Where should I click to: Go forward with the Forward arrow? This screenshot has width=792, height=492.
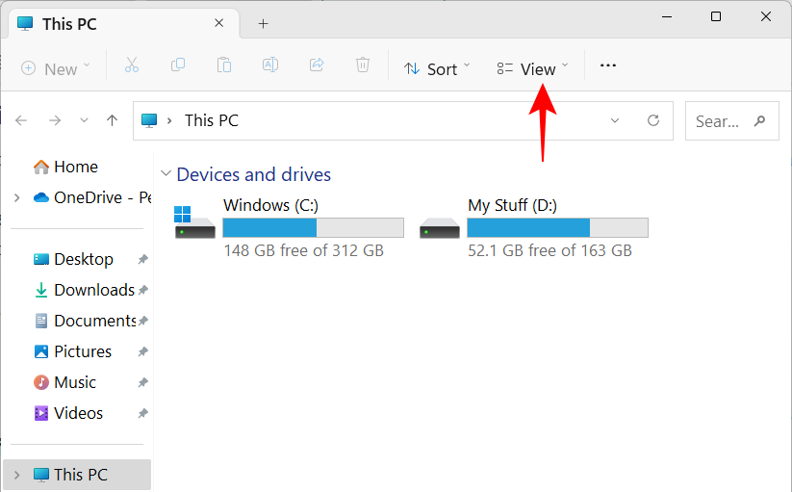55,120
